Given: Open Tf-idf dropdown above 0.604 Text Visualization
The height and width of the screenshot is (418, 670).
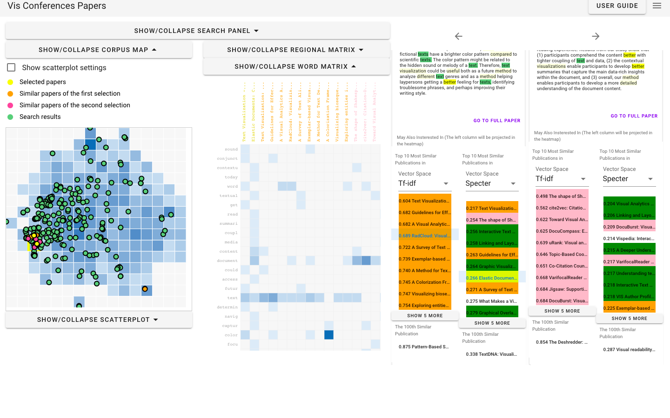Looking at the screenshot, I should [x=425, y=183].
